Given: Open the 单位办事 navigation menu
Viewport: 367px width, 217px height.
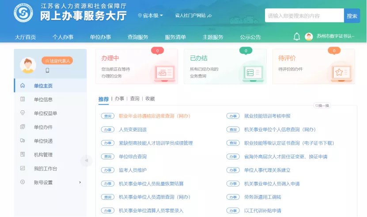Looking at the screenshot, I should (100, 37).
